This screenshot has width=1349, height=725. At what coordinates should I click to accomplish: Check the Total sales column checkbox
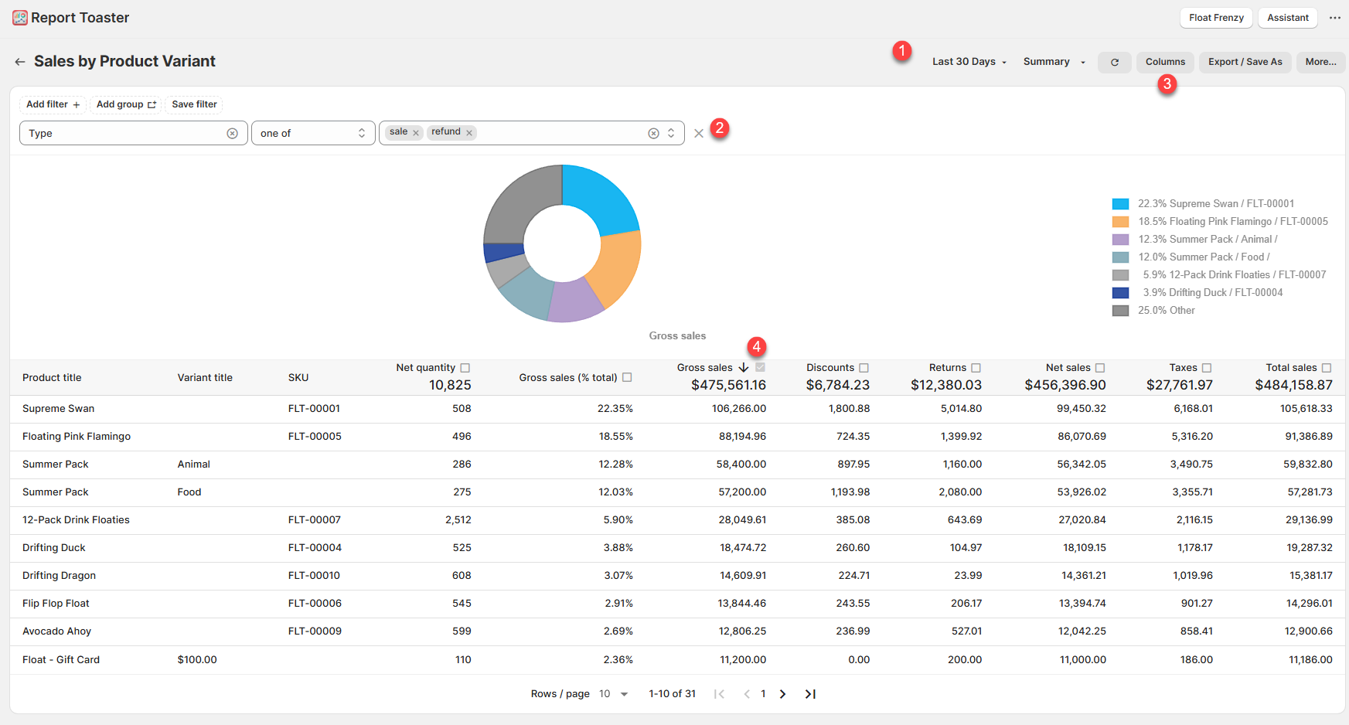pyautogui.click(x=1327, y=368)
